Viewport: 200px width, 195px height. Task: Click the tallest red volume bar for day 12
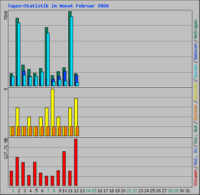76,162
